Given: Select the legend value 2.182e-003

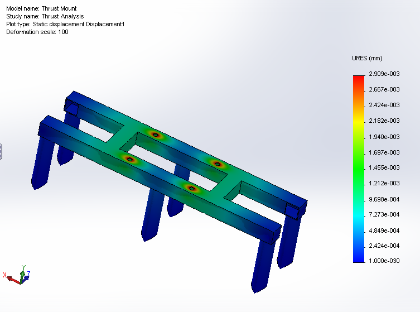Looking at the screenshot, I should tap(384, 121).
